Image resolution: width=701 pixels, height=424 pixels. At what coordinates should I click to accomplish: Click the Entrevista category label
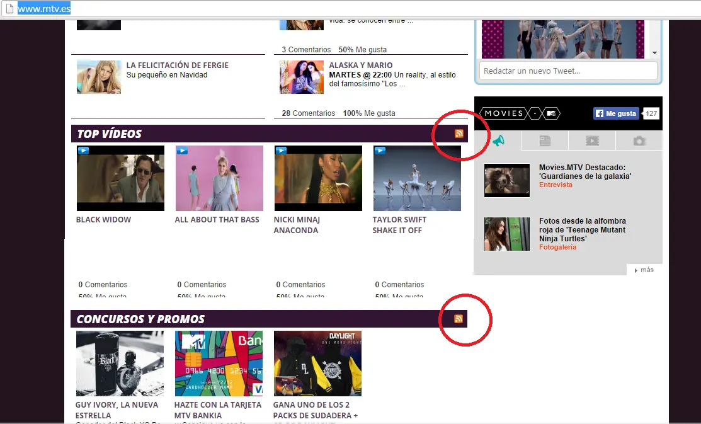556,185
